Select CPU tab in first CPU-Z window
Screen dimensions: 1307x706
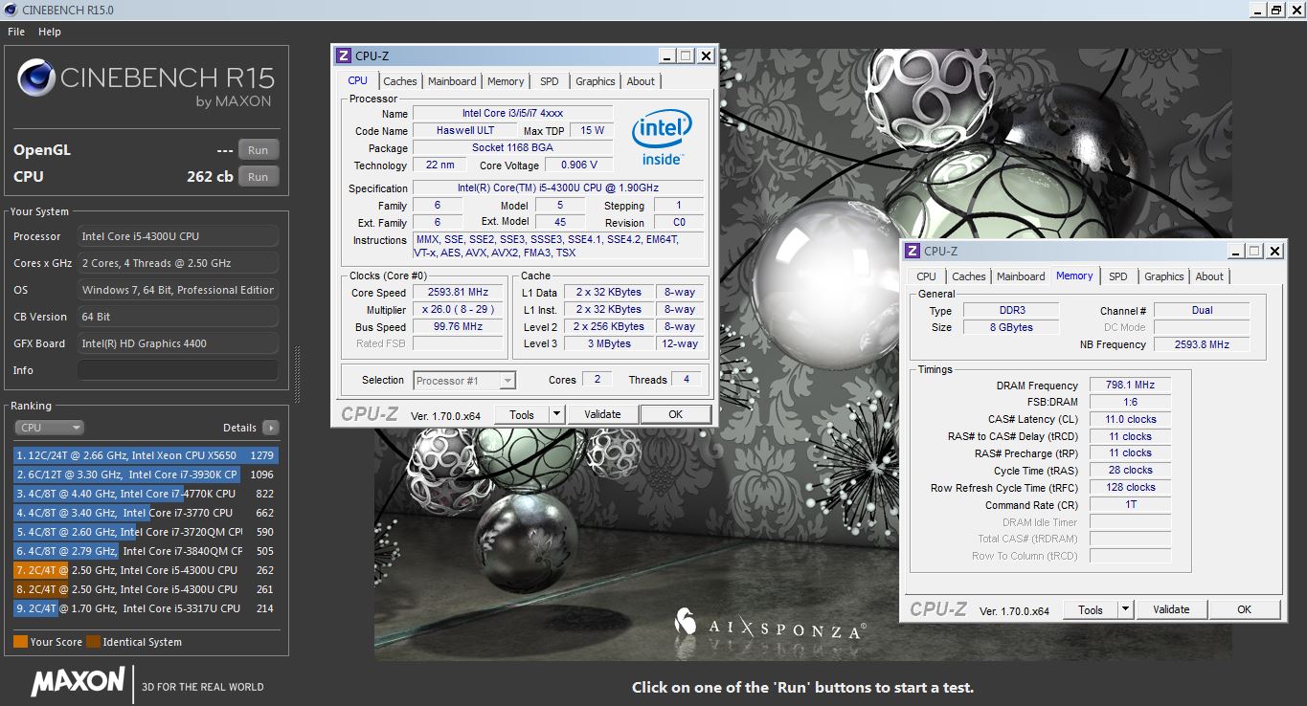pyautogui.click(x=358, y=80)
